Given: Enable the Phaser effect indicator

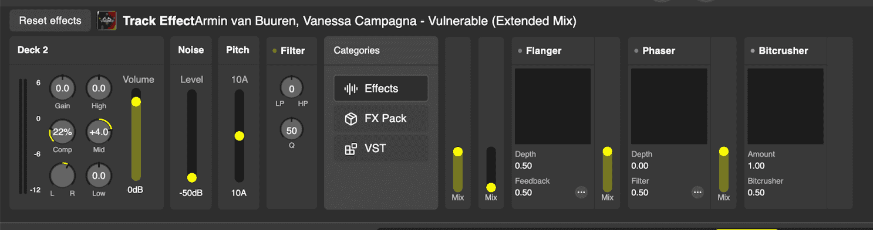Looking at the screenshot, I should click(636, 51).
